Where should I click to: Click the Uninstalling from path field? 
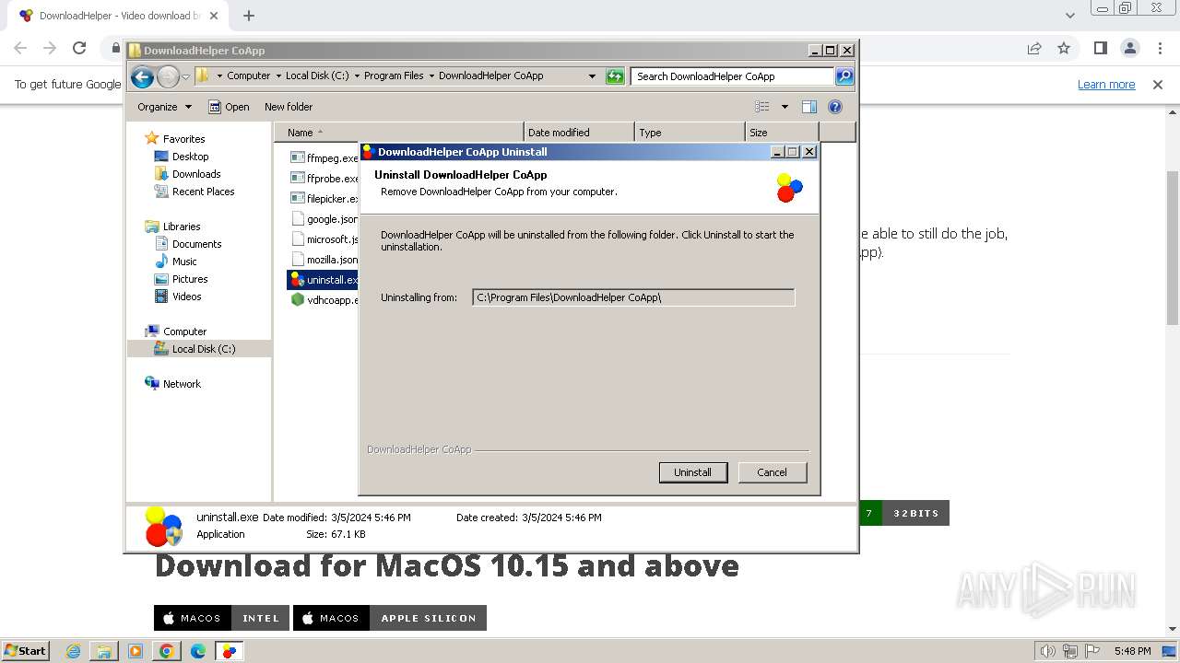tap(633, 297)
